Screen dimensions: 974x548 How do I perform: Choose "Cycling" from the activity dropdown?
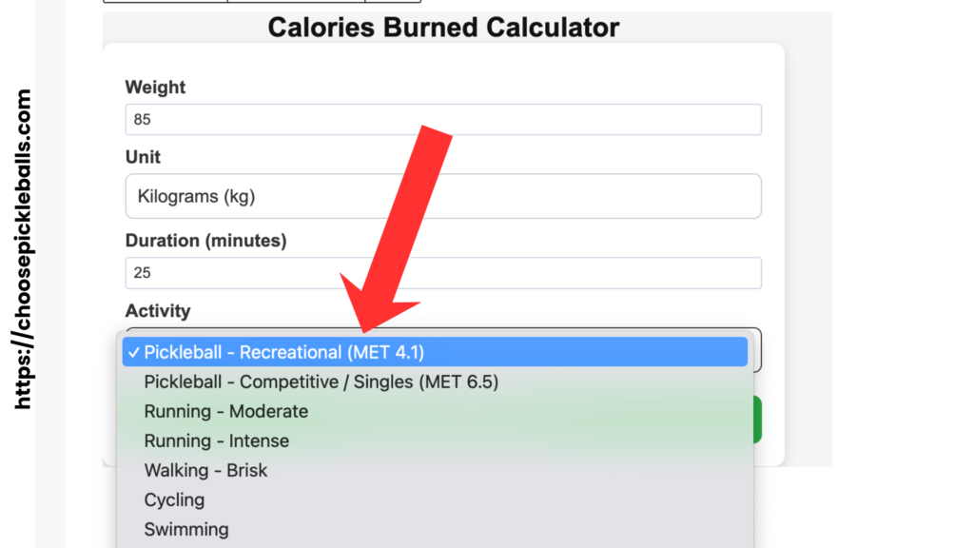click(x=174, y=499)
